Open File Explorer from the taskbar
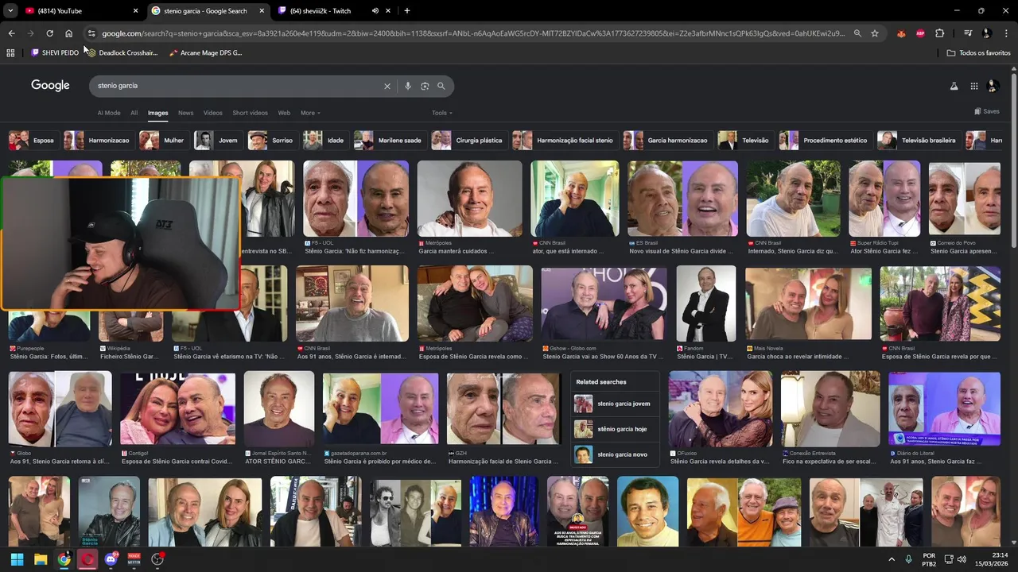The width and height of the screenshot is (1018, 572). [x=41, y=559]
